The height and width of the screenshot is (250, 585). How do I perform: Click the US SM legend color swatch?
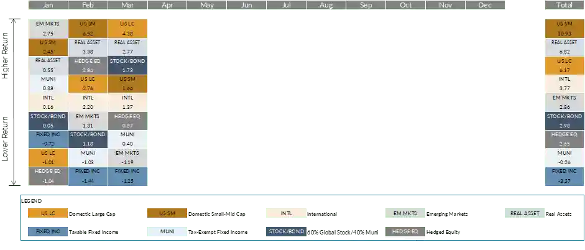tap(167, 214)
